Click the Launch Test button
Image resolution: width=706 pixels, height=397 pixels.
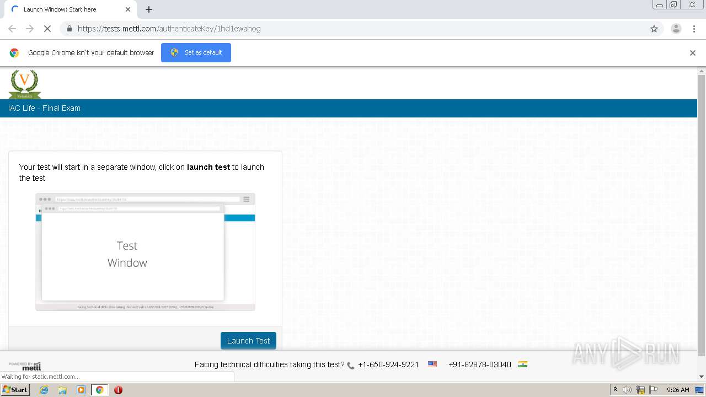point(248,341)
